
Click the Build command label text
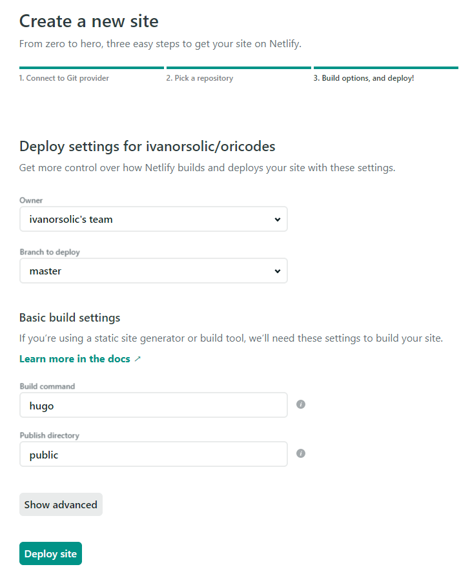(47, 386)
